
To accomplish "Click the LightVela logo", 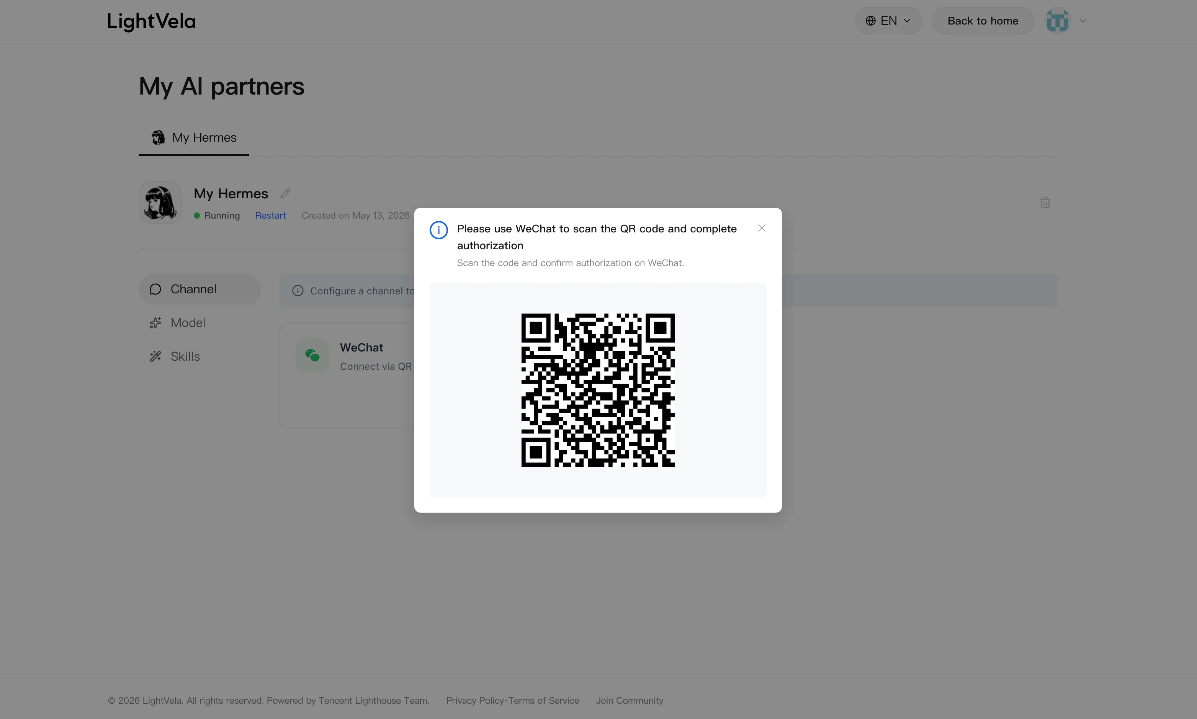I will pos(151,21).
